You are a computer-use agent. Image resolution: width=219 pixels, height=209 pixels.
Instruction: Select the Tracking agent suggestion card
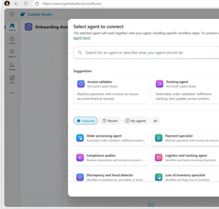coord(185,90)
